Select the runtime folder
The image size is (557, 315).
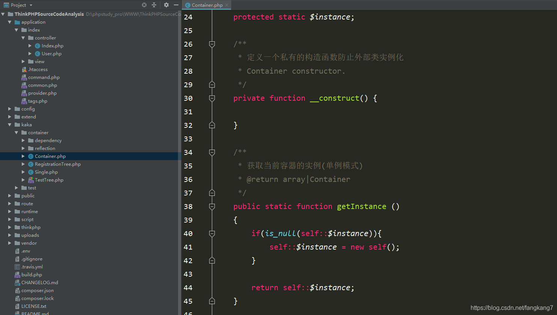[x=30, y=212]
